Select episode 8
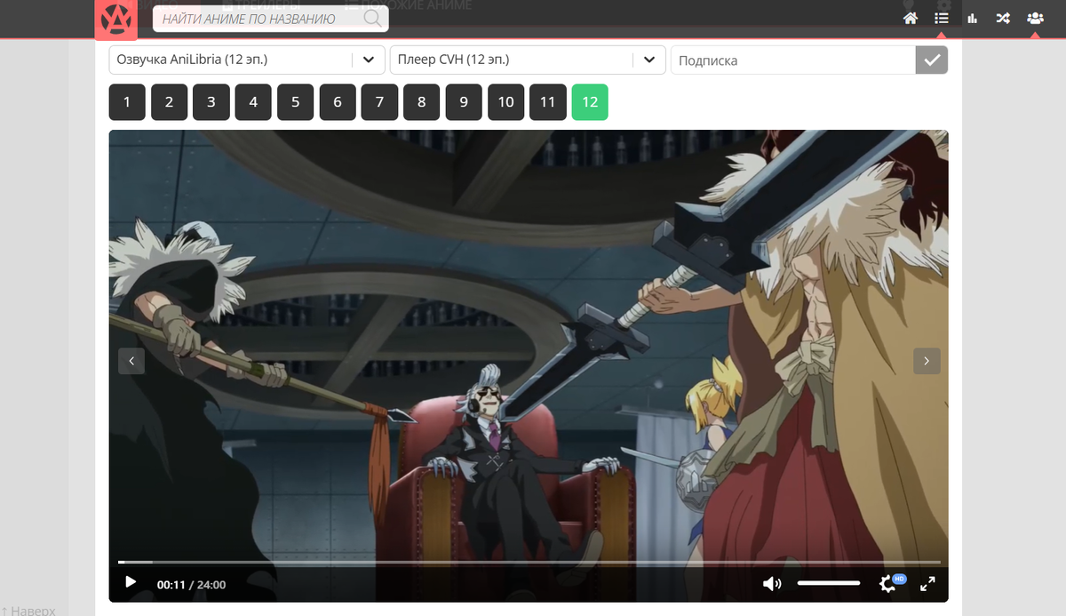The image size is (1066, 616). [421, 102]
